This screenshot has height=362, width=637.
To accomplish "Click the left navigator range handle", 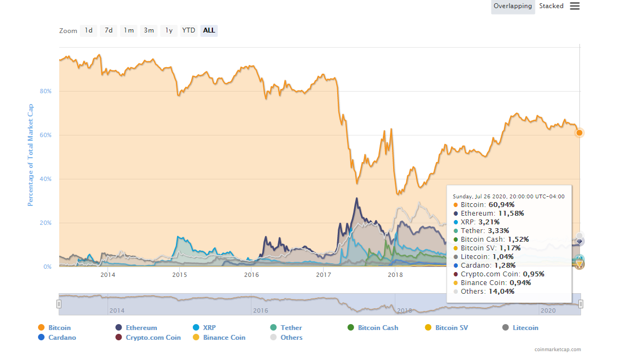I will 59,304.
